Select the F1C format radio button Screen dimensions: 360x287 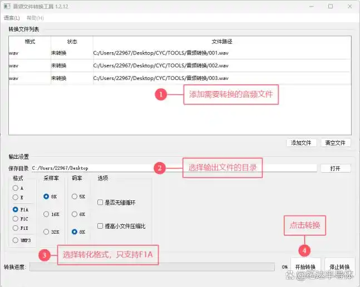[x=16, y=219]
